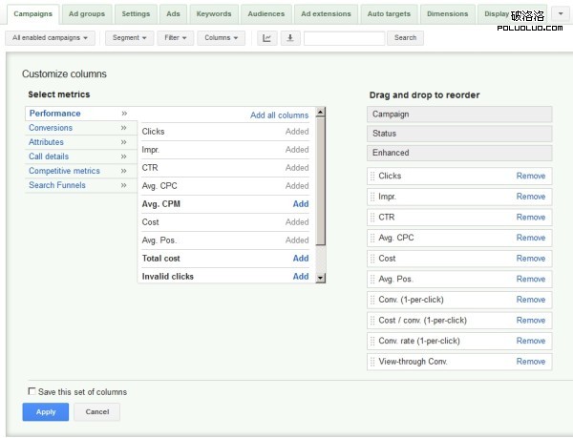The height and width of the screenshot is (438, 573).
Task: Click the more tabs overflow arrow
Action: tap(559, 13)
